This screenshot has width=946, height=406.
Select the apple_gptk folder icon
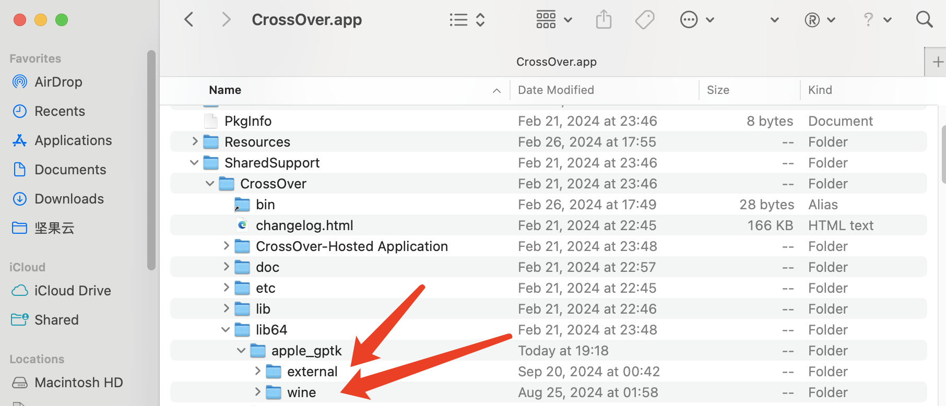point(258,351)
